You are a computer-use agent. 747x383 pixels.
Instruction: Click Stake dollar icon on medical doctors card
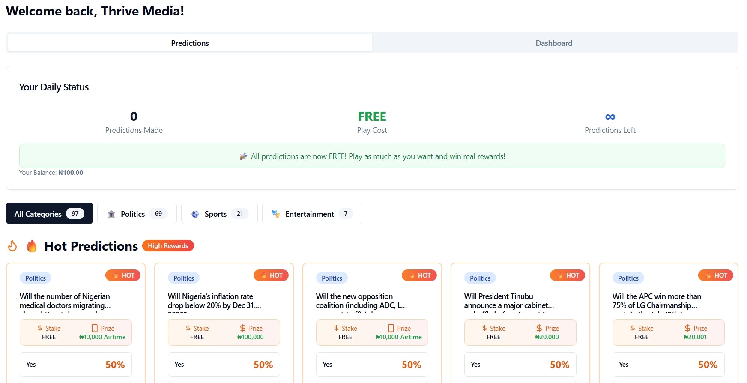40,328
